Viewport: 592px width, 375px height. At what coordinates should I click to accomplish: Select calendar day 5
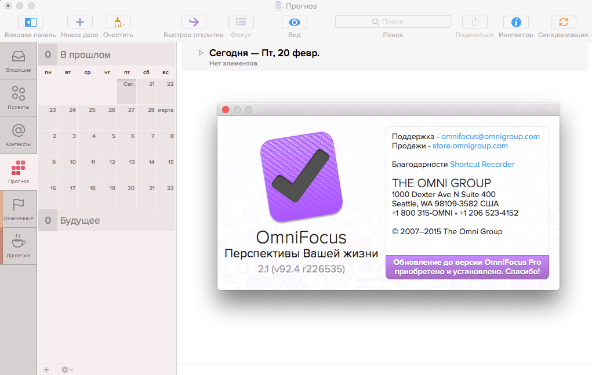pos(107,144)
